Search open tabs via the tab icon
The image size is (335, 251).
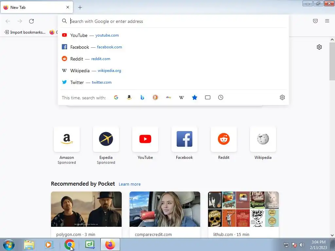tap(208, 97)
